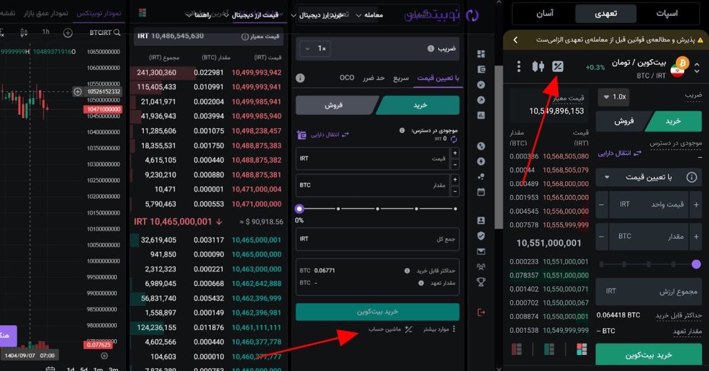Click the exchange swap icon in sidebar

pyautogui.click(x=481, y=146)
